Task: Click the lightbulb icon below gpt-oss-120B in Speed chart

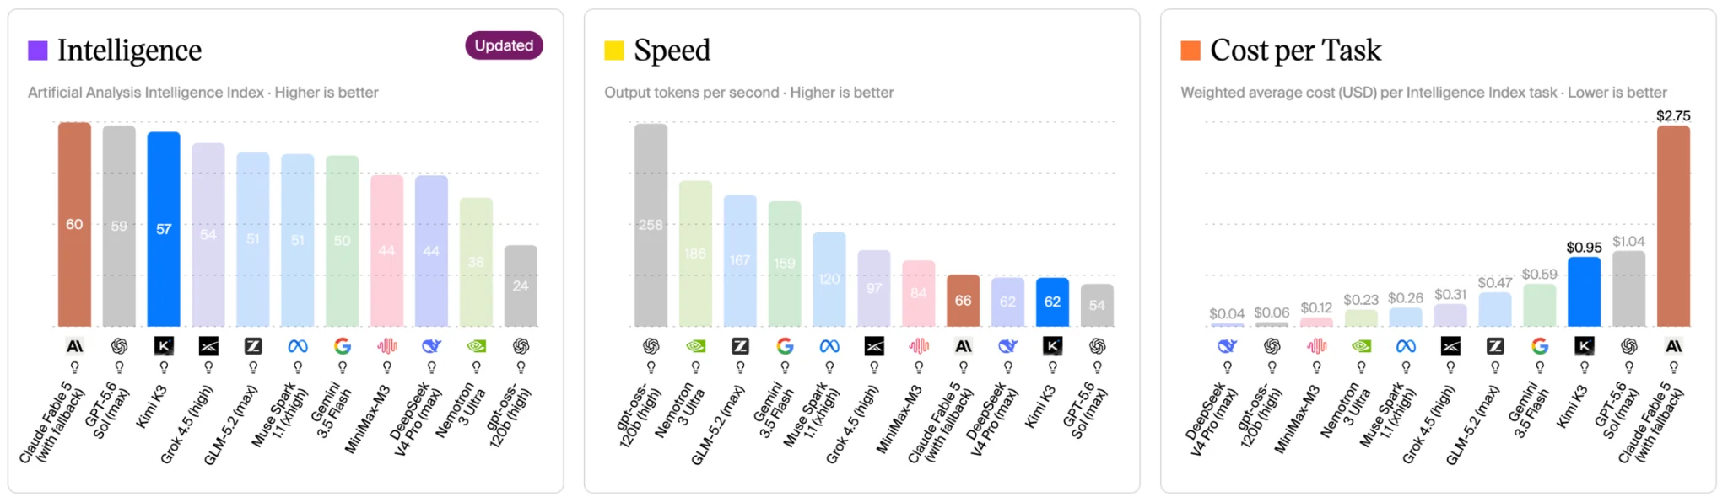Action: [651, 367]
